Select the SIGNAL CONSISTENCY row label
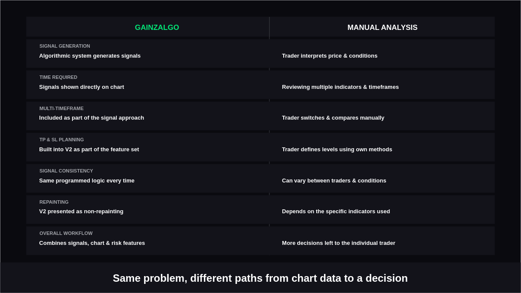Image resolution: width=521 pixels, height=293 pixels. tap(66, 171)
